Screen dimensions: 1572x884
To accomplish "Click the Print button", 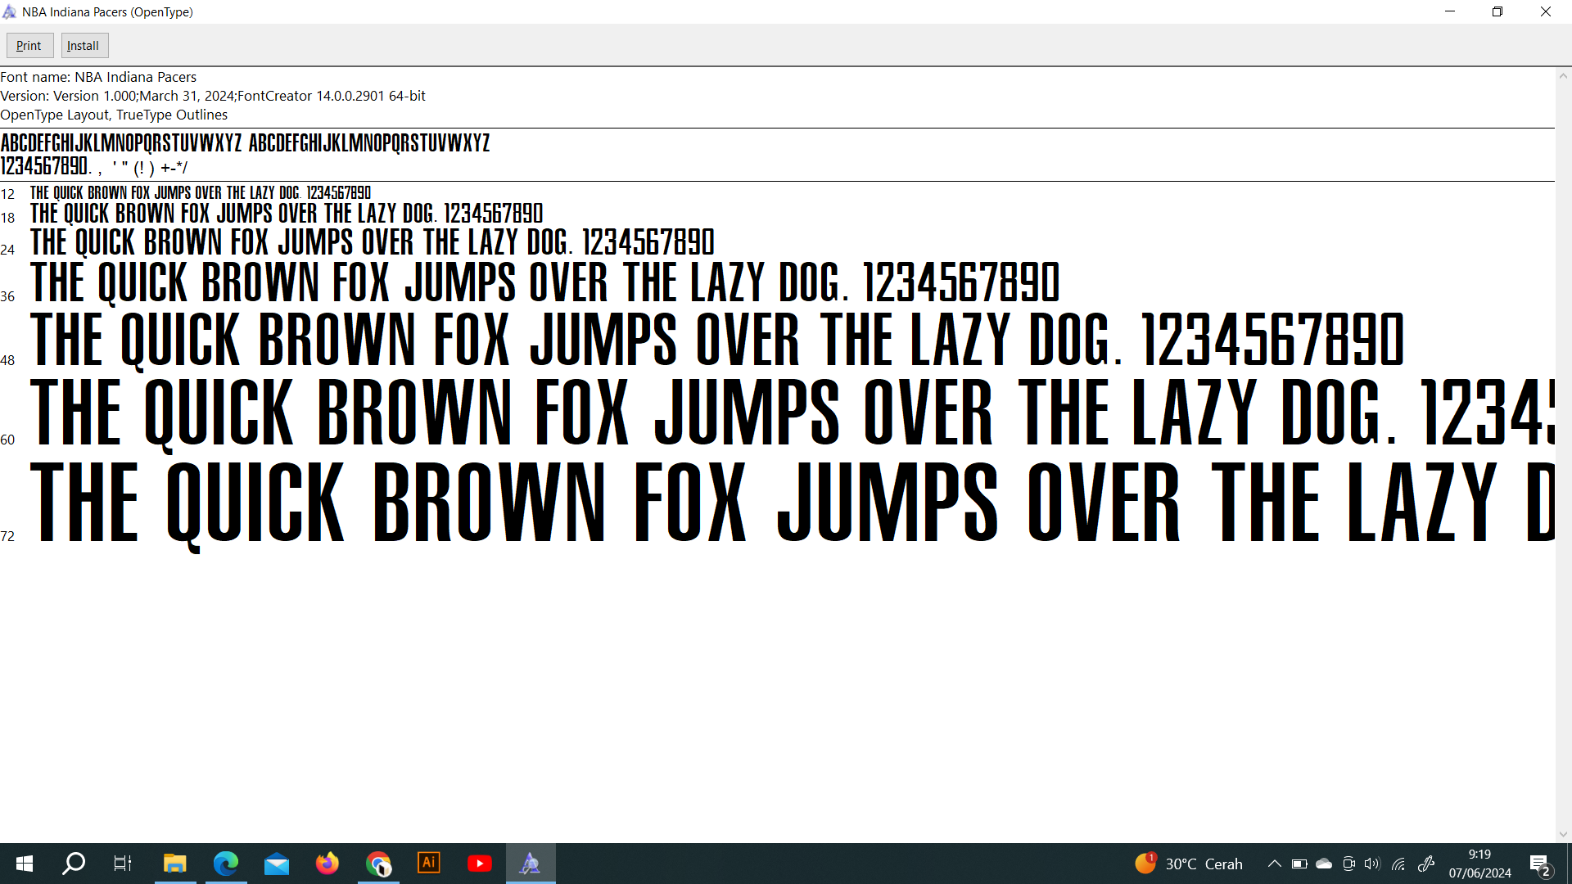I will [29, 46].
